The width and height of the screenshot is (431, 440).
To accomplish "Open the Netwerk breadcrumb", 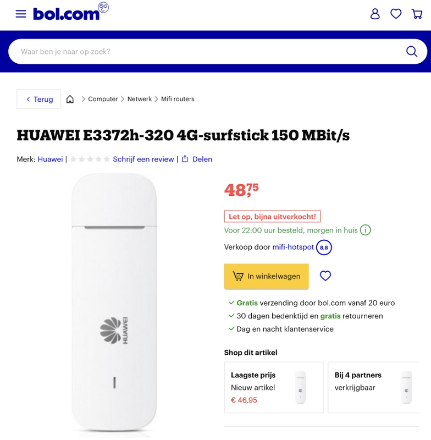I will point(140,99).
